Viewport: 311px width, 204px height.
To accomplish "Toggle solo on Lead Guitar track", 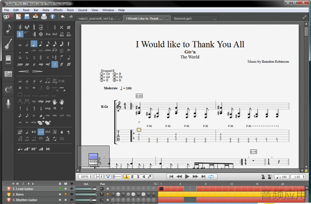I will coord(60,189).
